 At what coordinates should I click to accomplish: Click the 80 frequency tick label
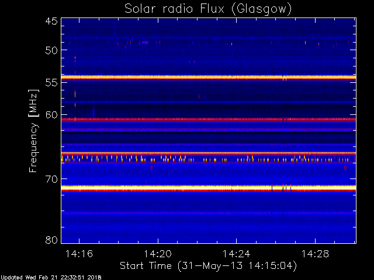tap(51, 240)
